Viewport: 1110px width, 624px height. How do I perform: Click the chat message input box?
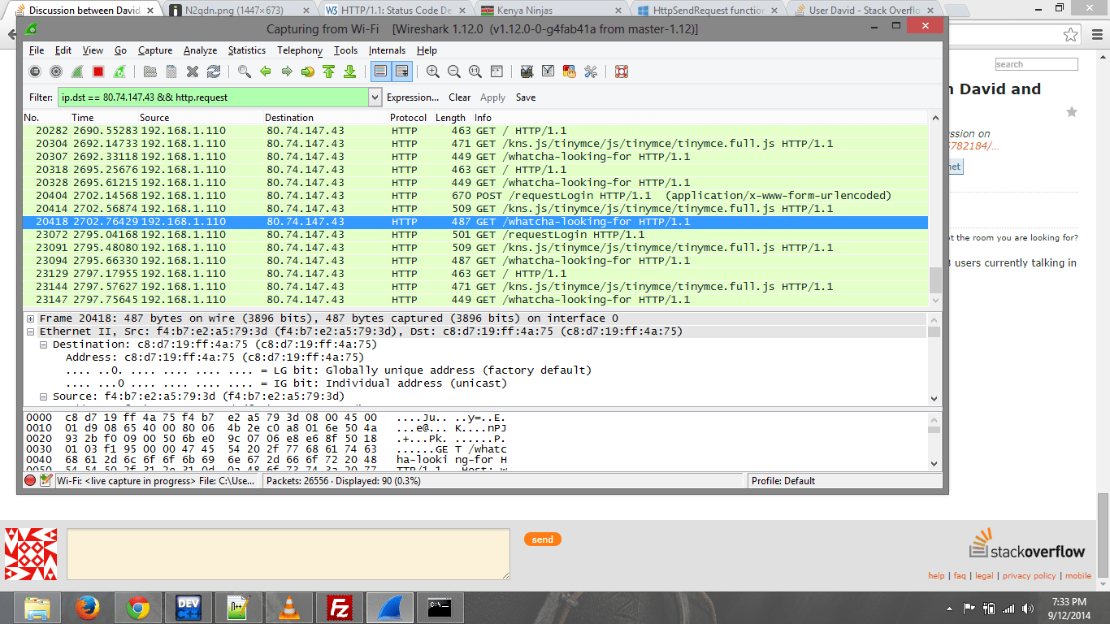pyautogui.click(x=288, y=554)
